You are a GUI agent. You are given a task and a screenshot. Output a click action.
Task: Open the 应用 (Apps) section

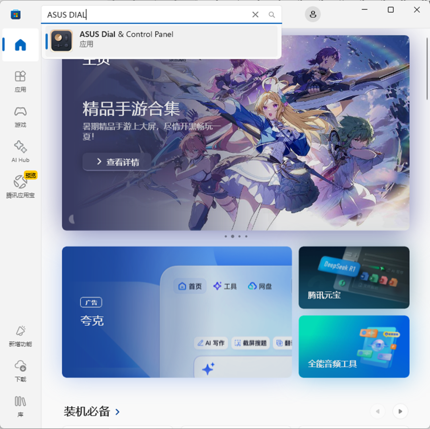coord(20,82)
